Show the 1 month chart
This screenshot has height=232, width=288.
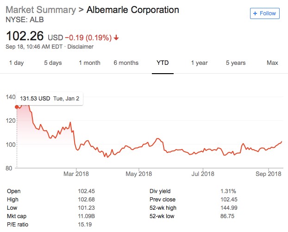tap(89, 63)
